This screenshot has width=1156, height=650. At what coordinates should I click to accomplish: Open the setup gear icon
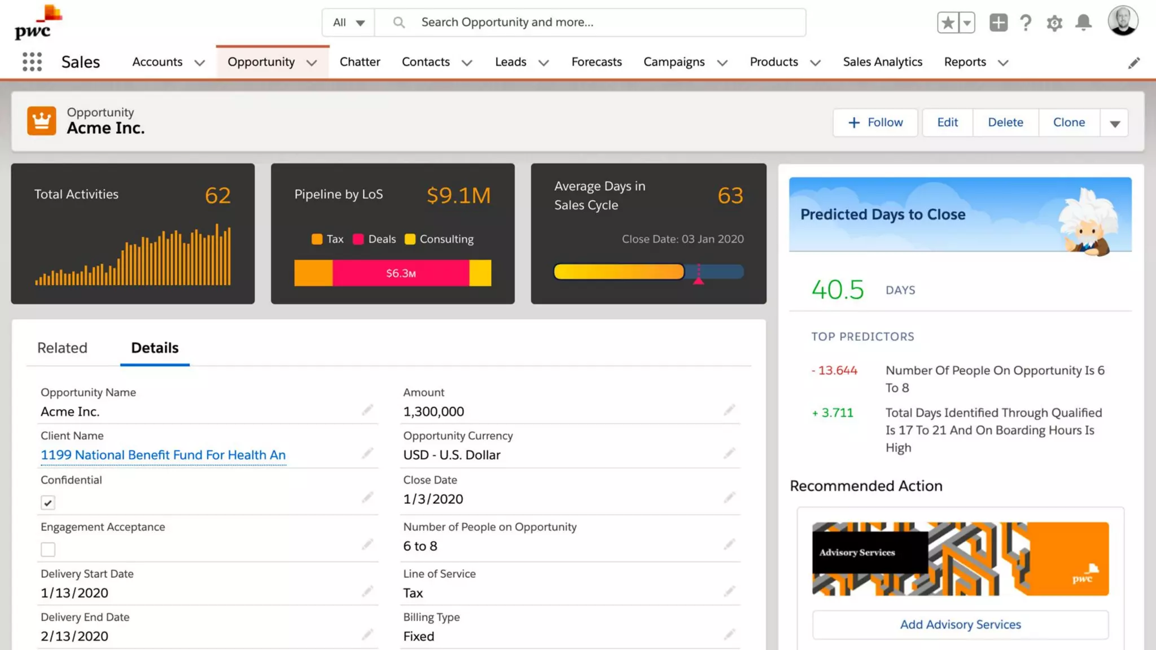point(1054,23)
